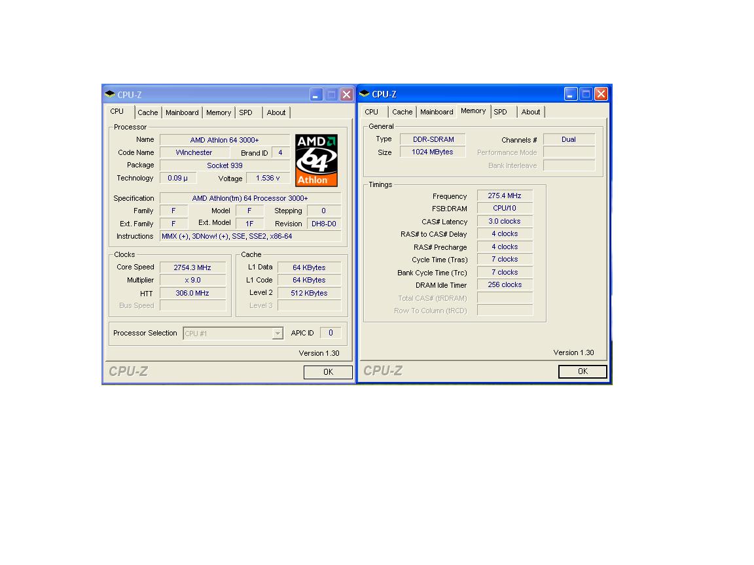Open Mainboard tab in left window

(x=182, y=112)
